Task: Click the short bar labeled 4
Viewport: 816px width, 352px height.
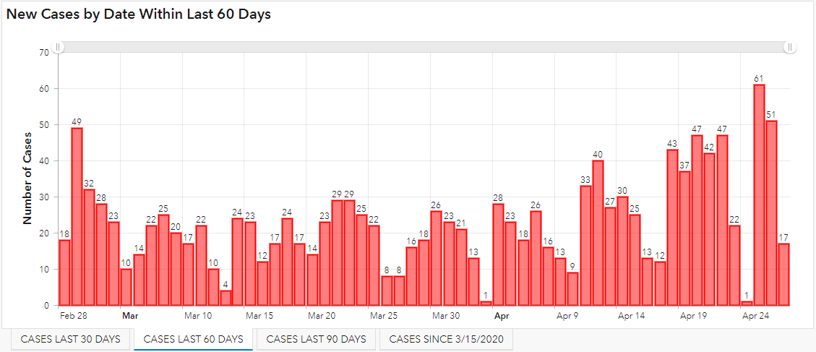Action: tap(226, 299)
